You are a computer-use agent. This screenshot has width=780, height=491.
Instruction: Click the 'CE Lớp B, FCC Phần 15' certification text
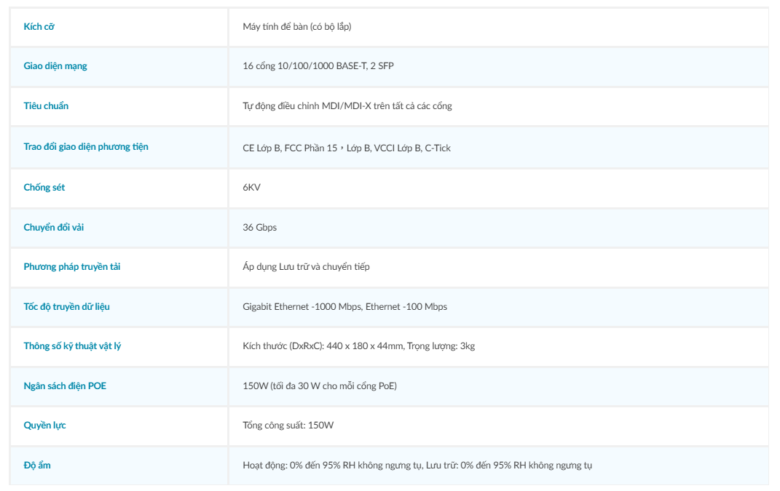(290, 148)
